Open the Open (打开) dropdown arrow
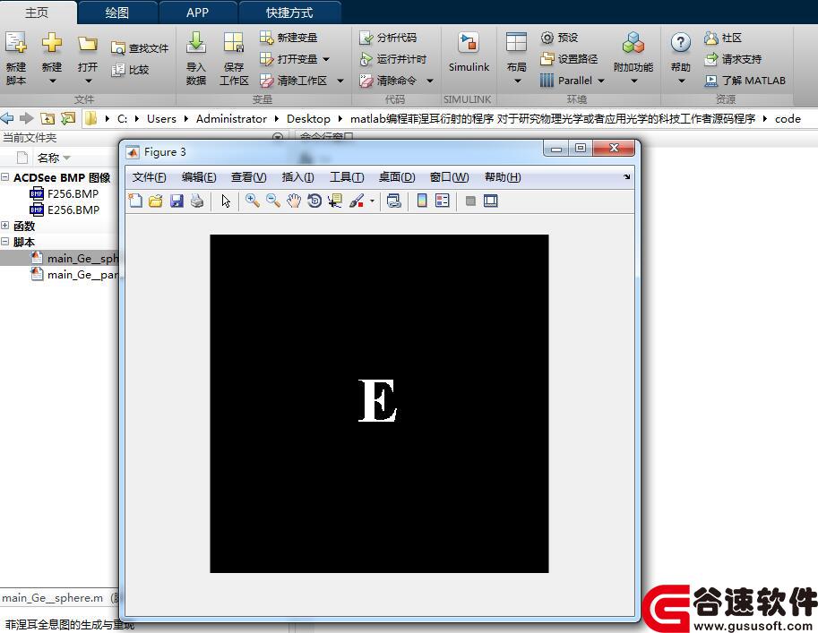The width and height of the screenshot is (818, 633). point(88,81)
